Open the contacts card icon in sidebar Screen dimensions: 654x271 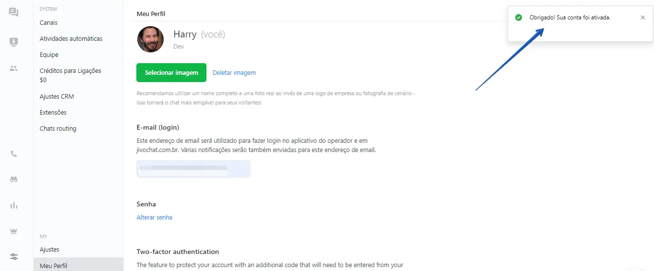click(x=14, y=42)
